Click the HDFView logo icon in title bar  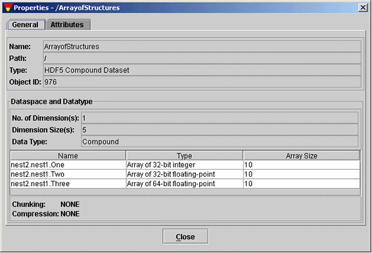[x=8, y=8]
